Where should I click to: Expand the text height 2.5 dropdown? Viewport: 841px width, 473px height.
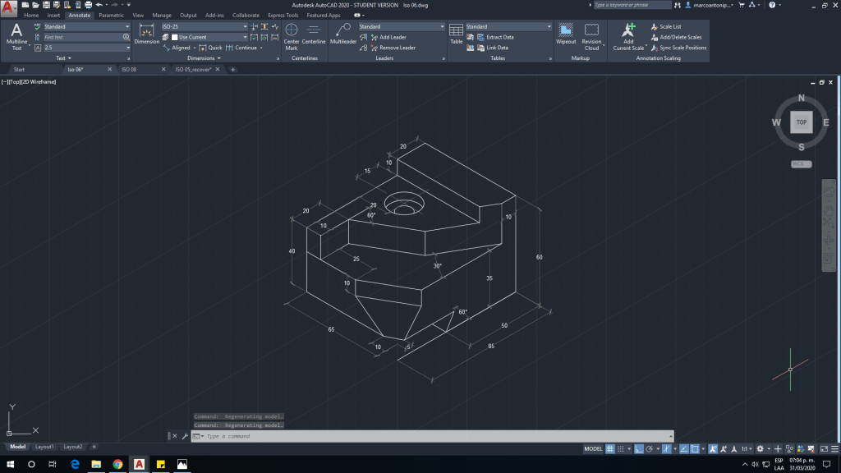(x=128, y=48)
